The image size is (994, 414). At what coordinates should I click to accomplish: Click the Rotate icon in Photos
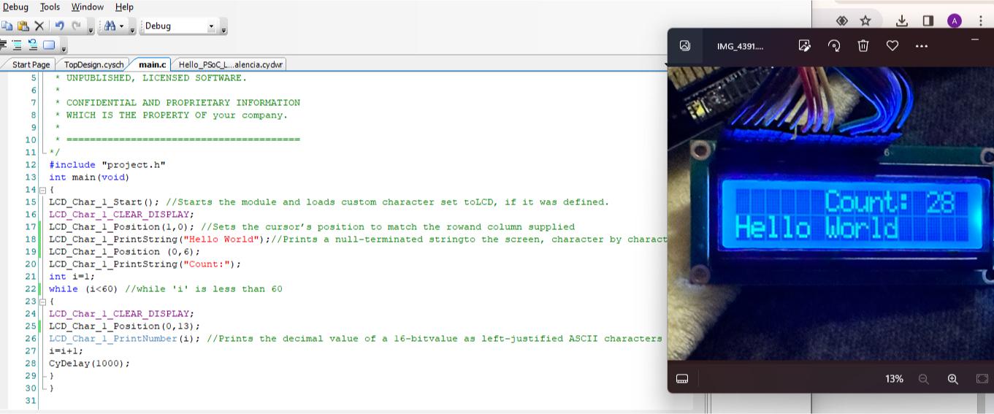pyautogui.click(x=834, y=45)
